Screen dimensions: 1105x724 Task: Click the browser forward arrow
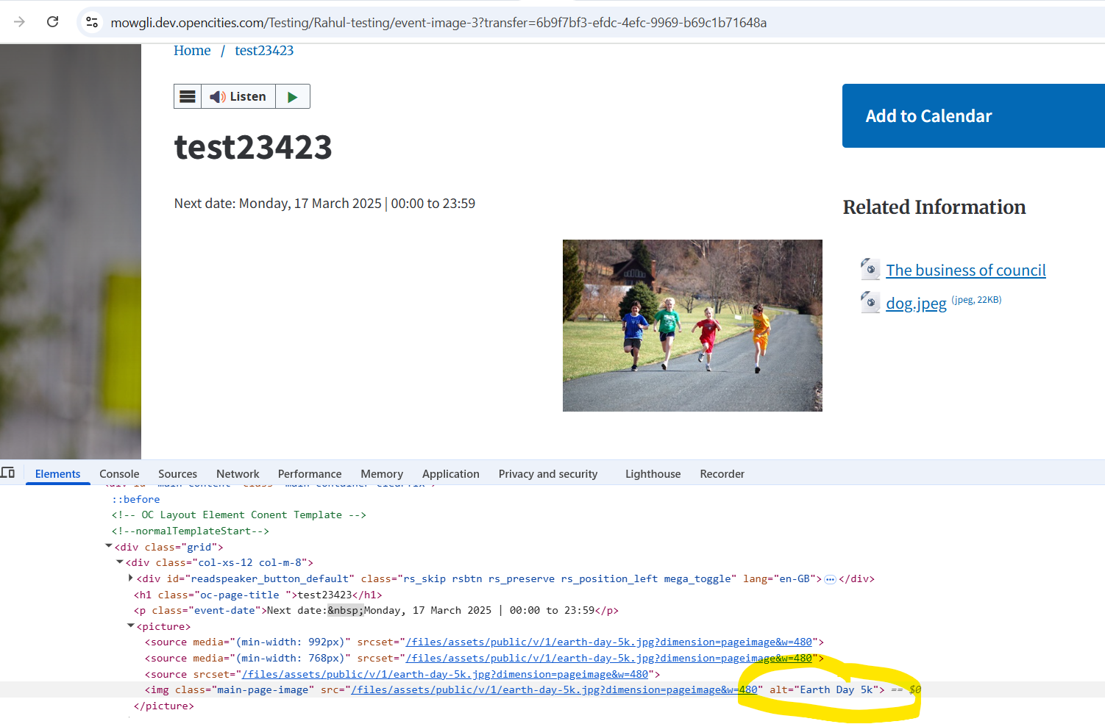coord(19,22)
